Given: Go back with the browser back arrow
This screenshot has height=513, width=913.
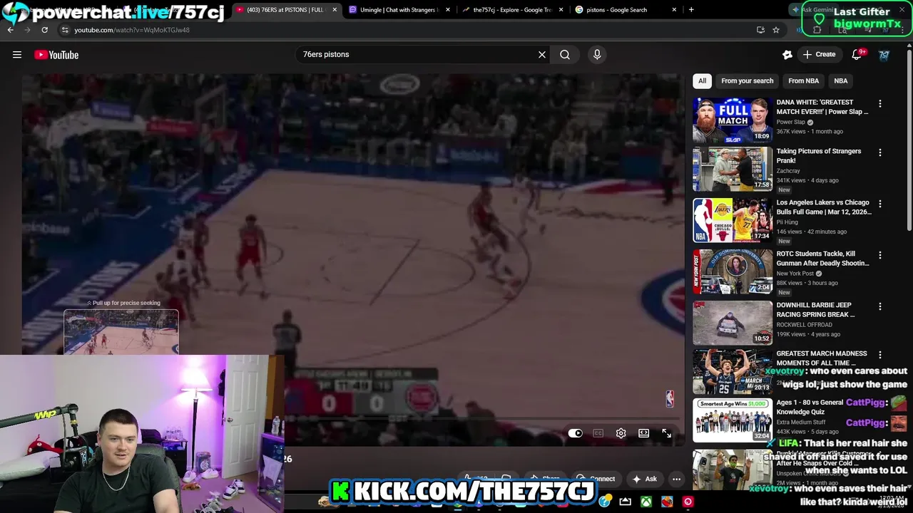Looking at the screenshot, I should pos(10,30).
